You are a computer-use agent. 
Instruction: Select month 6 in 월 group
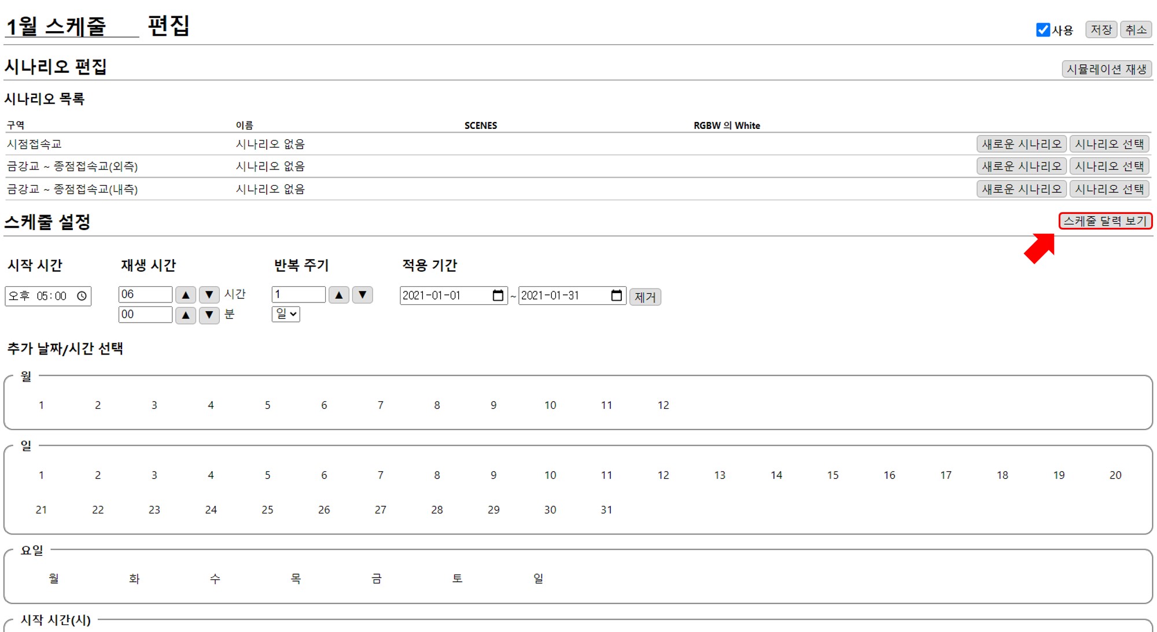324,405
